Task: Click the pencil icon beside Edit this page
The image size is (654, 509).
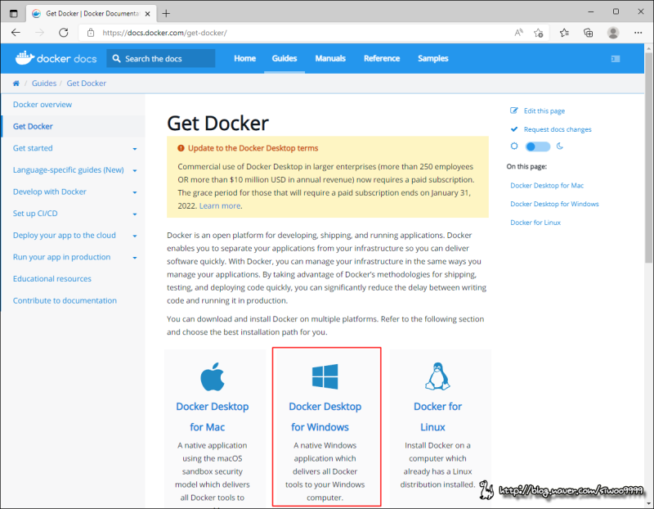Action: [x=513, y=110]
